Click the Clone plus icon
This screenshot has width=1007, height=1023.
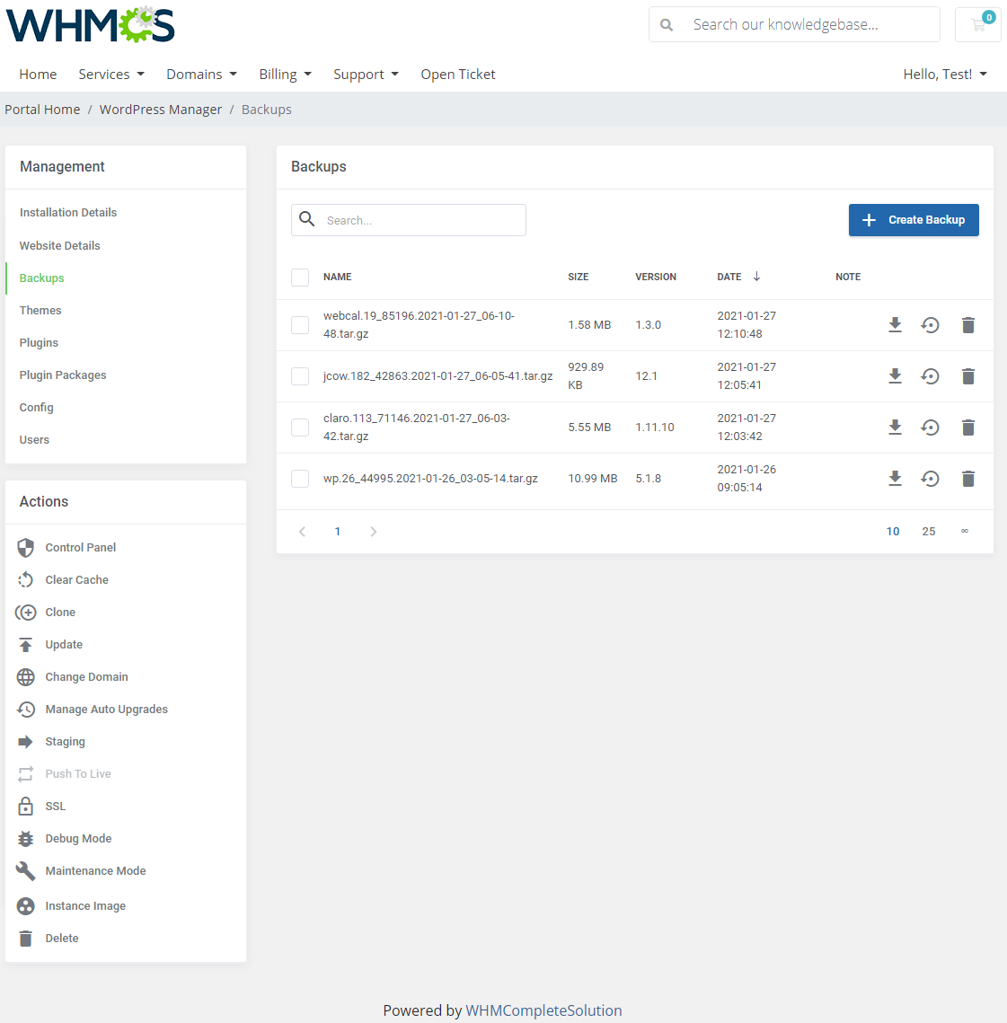[x=25, y=612]
